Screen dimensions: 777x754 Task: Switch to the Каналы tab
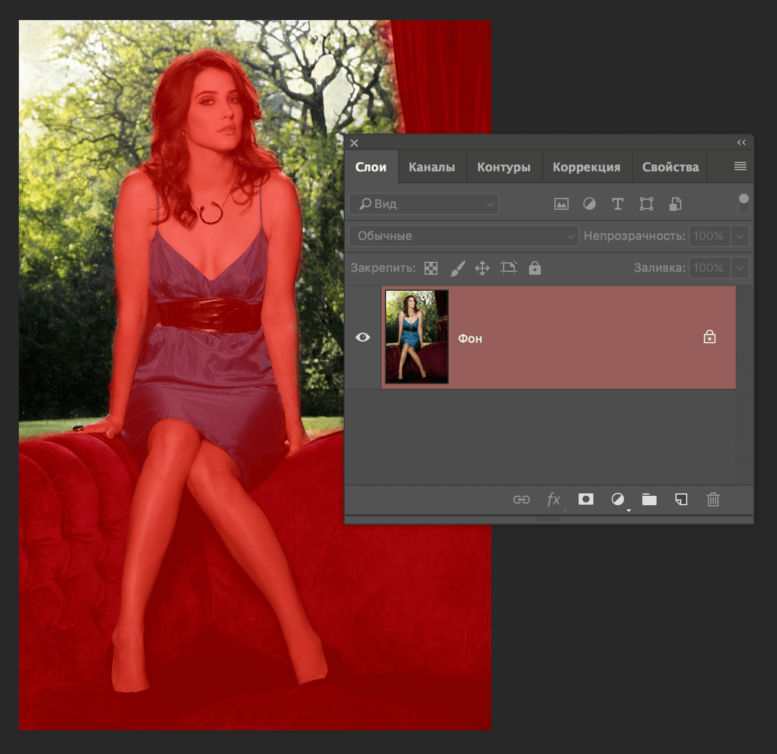[432, 167]
